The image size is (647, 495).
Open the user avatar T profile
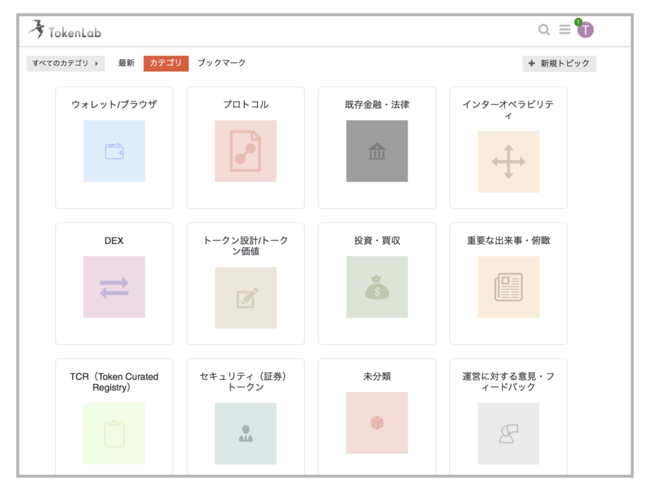coord(586,30)
